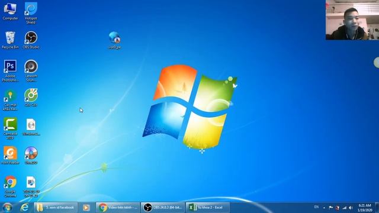Open the Windows Start menu orb

pyautogui.click(x=8, y=208)
